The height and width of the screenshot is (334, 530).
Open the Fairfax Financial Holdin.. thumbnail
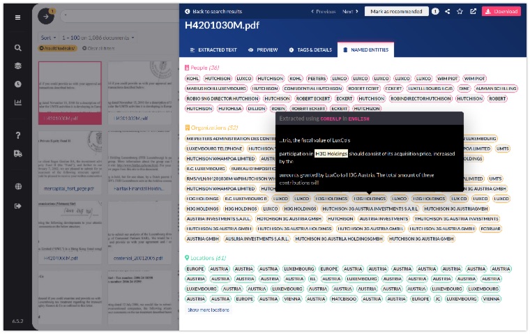click(x=140, y=162)
